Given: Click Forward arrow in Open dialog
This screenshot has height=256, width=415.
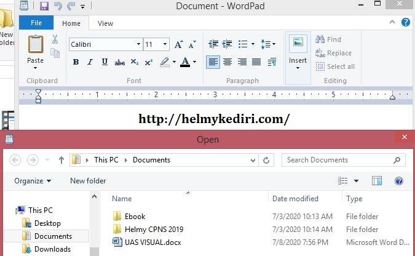Looking at the screenshot, I should click(x=33, y=160).
